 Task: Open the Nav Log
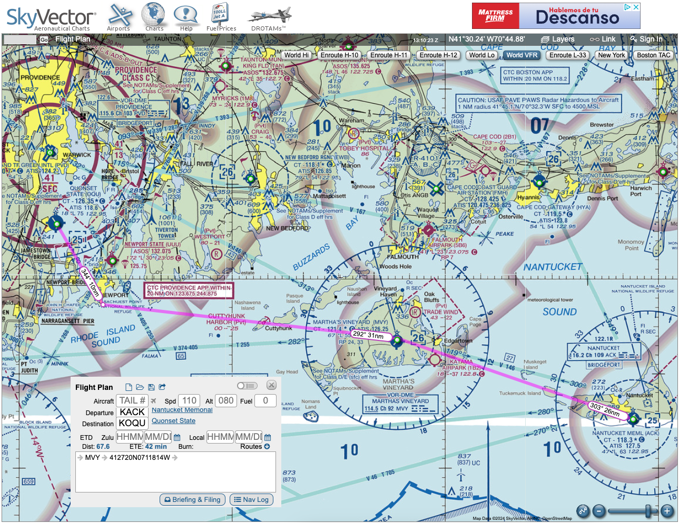coord(251,500)
